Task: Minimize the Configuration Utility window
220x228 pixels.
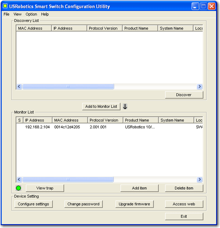Action: point(195,6)
